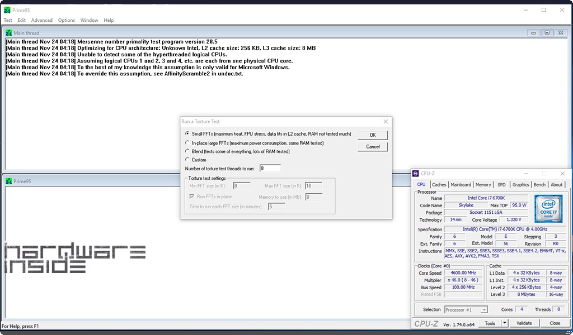Screen dimensions: 573x335
Task: Click the 100.00 MHz bus speed value
Action: pyautogui.click(x=463, y=287)
